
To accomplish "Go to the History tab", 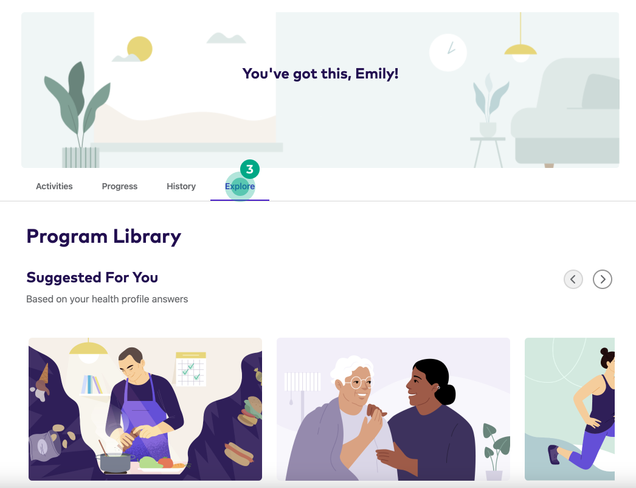I will click(x=181, y=186).
